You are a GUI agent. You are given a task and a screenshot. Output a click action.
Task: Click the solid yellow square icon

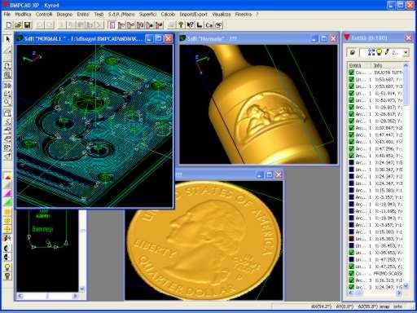pos(7,212)
